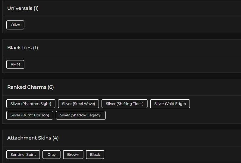Click the Gray attachment skin tag
Viewport: 241px width, 163px height.
tap(52, 155)
